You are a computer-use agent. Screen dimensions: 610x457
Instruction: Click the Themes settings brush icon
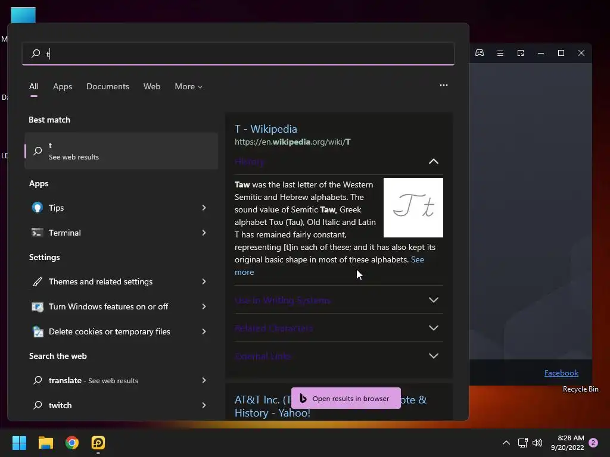point(38,281)
